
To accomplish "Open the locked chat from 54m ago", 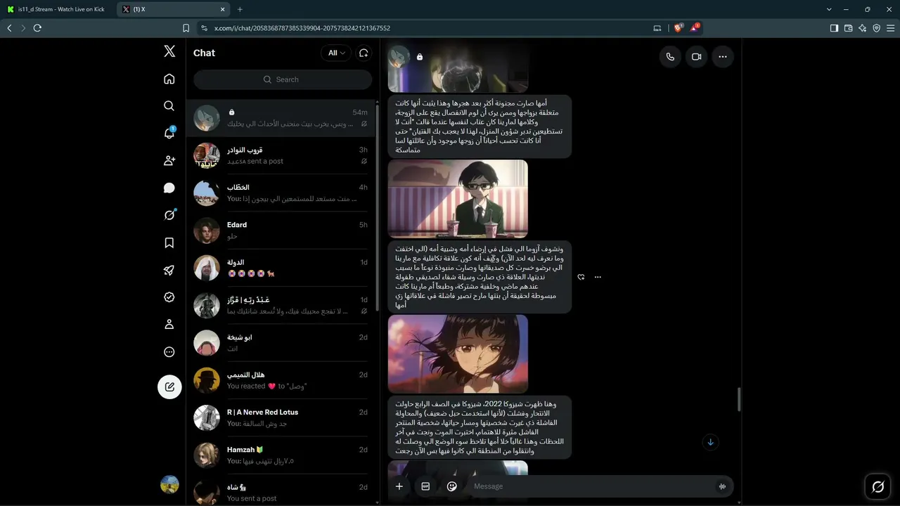I will (x=281, y=118).
